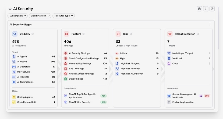
Task: Click the Enable Log Ingestion gear icon
Action: coord(169,102)
